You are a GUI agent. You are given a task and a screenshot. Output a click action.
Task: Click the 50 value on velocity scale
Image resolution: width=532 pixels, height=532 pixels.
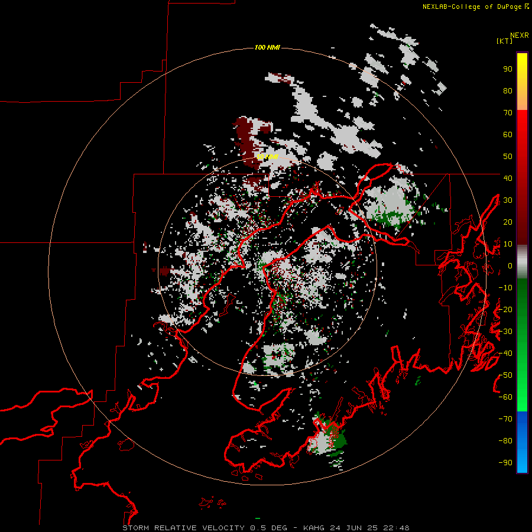click(x=508, y=157)
